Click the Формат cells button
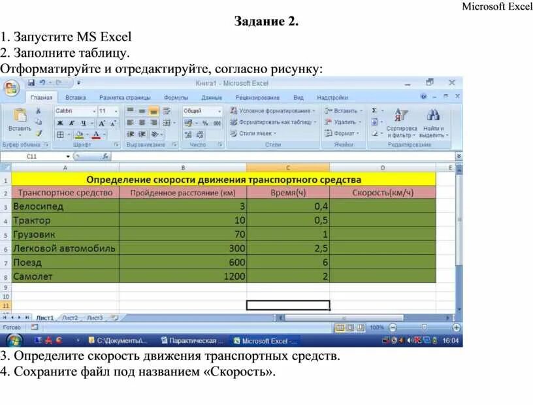This screenshot has height=405, width=533. [342, 133]
